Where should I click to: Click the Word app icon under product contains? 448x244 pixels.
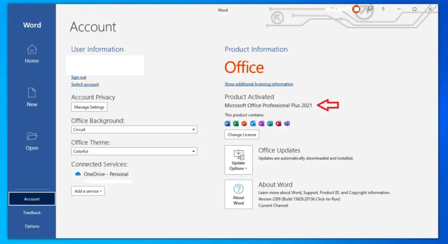(x=227, y=123)
